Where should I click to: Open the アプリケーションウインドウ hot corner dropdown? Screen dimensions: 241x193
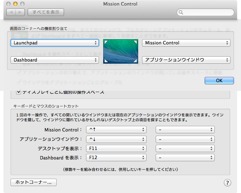coord(186,60)
